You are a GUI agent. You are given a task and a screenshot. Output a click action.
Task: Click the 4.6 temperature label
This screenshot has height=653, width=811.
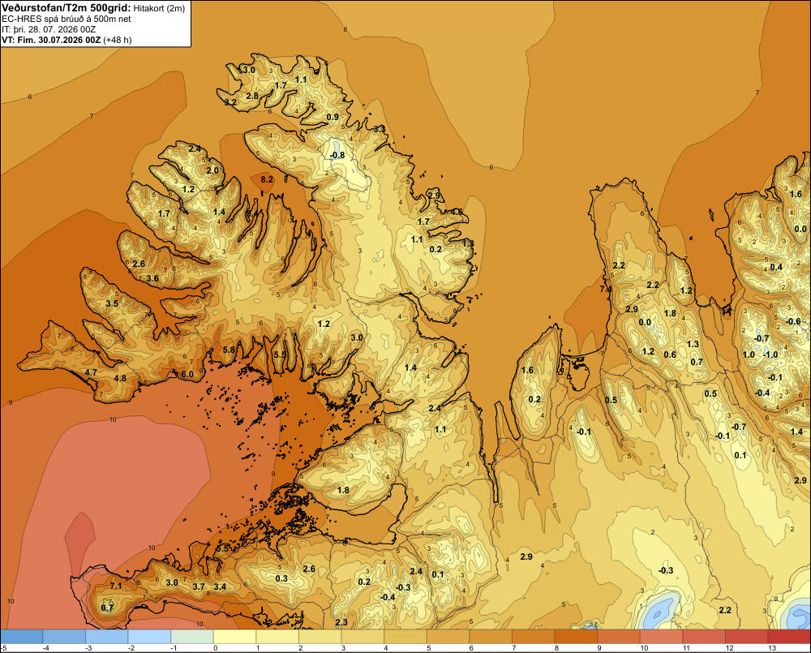tap(457, 213)
